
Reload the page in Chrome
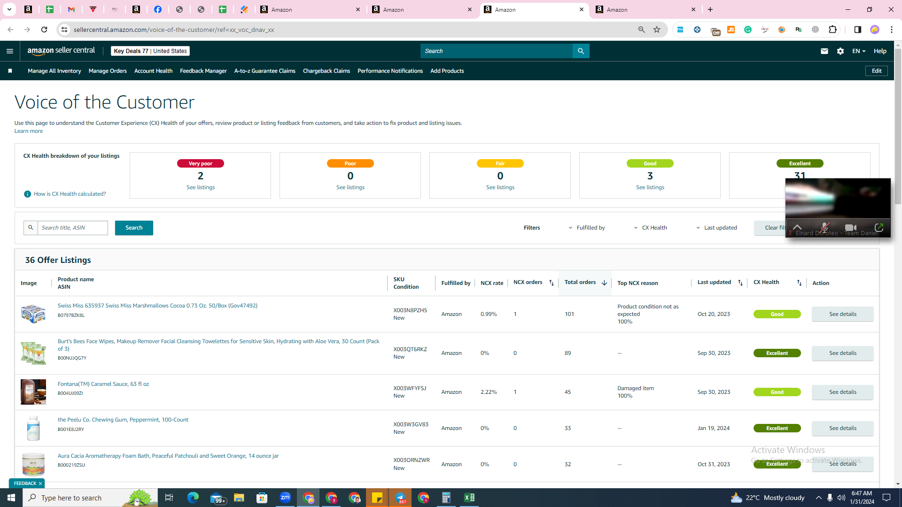click(x=44, y=30)
